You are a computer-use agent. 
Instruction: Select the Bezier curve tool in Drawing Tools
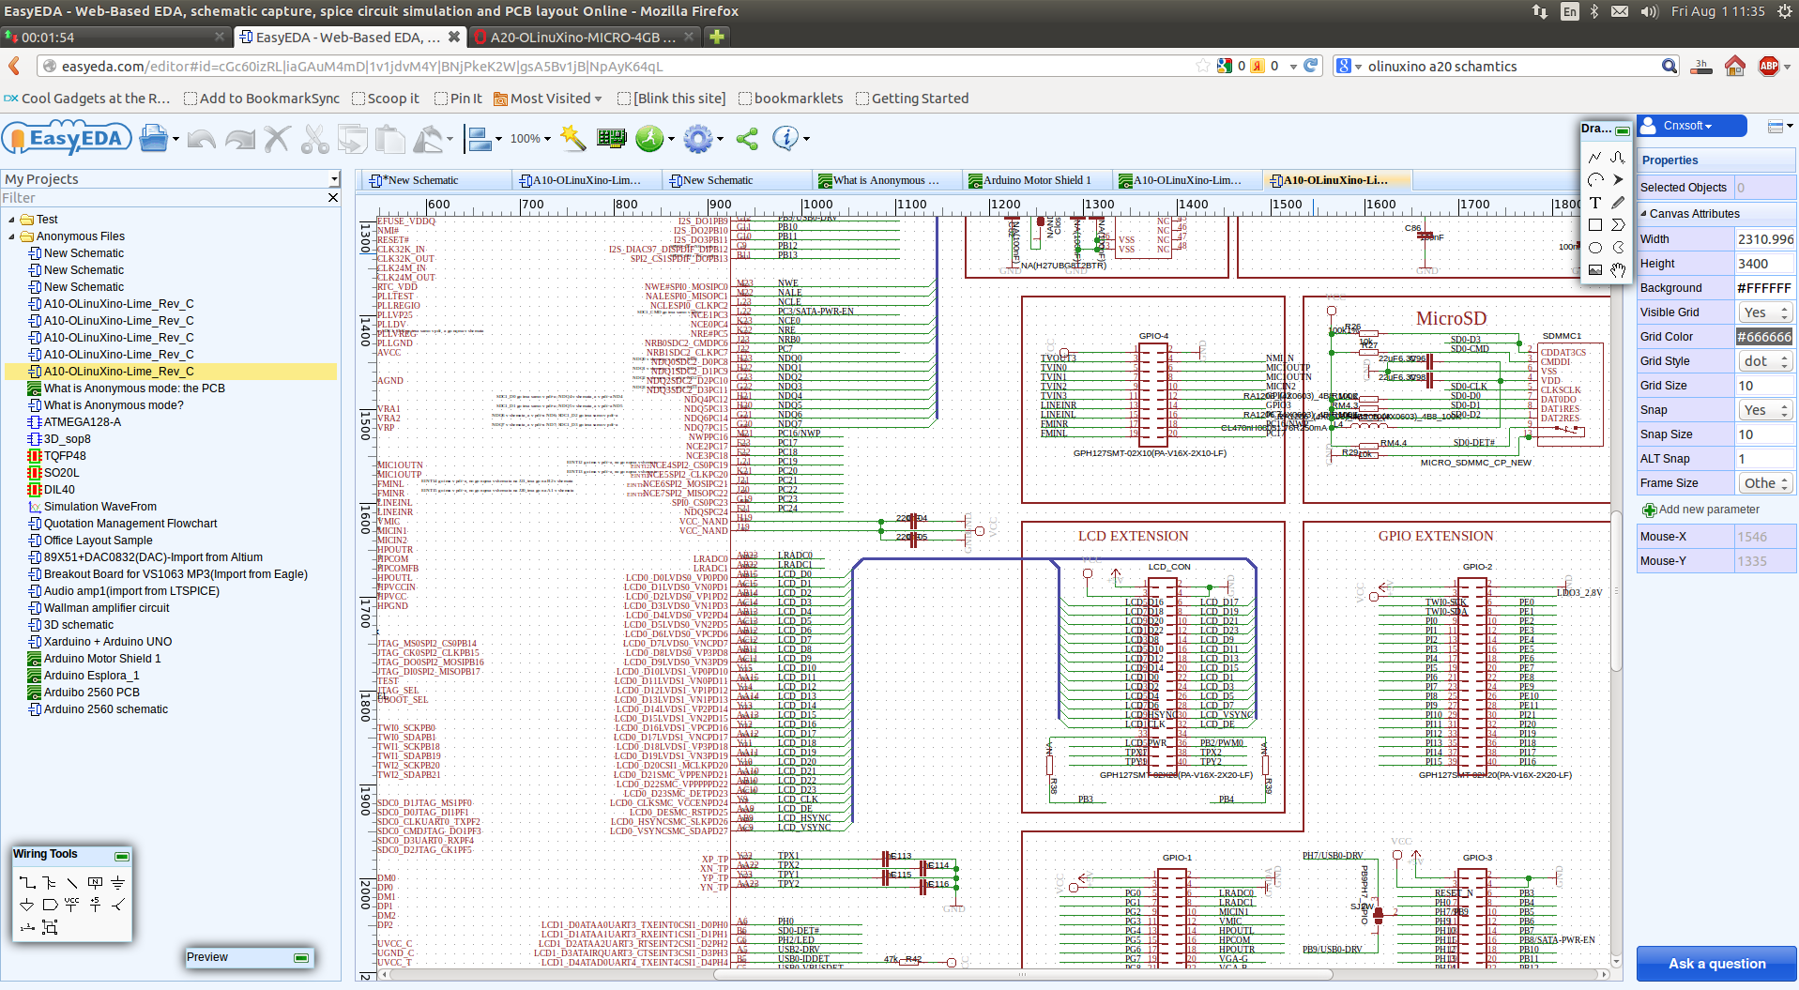click(x=1618, y=157)
